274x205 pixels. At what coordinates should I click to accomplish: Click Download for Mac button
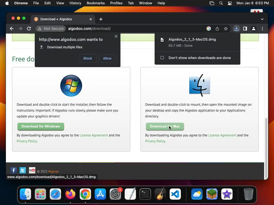pos(165,126)
